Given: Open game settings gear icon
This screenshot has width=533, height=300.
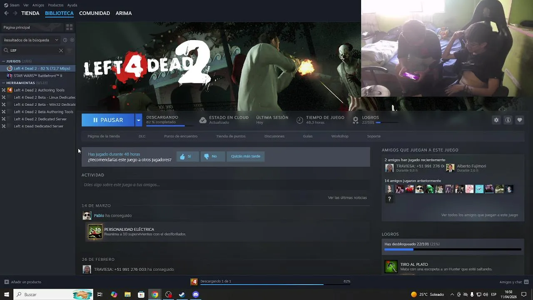Looking at the screenshot, I should click(x=496, y=120).
